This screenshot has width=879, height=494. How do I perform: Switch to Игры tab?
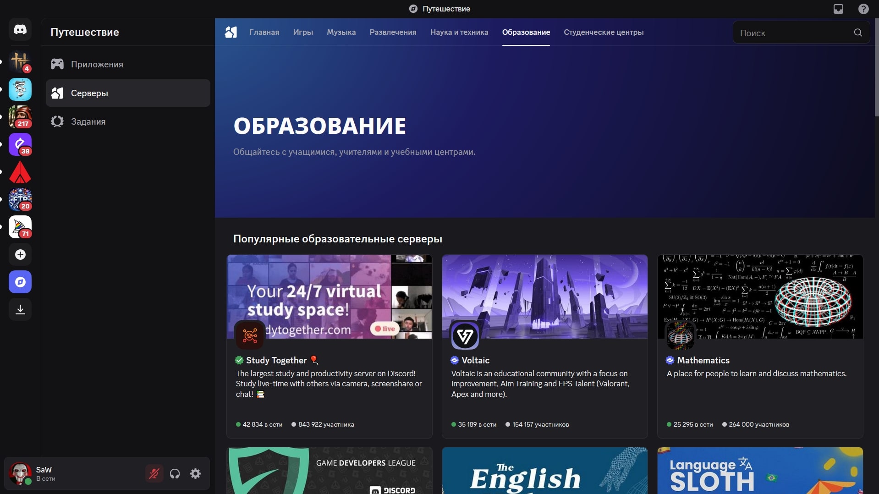[x=303, y=32]
